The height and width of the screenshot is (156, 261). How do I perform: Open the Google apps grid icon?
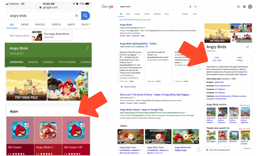coord(238,6)
